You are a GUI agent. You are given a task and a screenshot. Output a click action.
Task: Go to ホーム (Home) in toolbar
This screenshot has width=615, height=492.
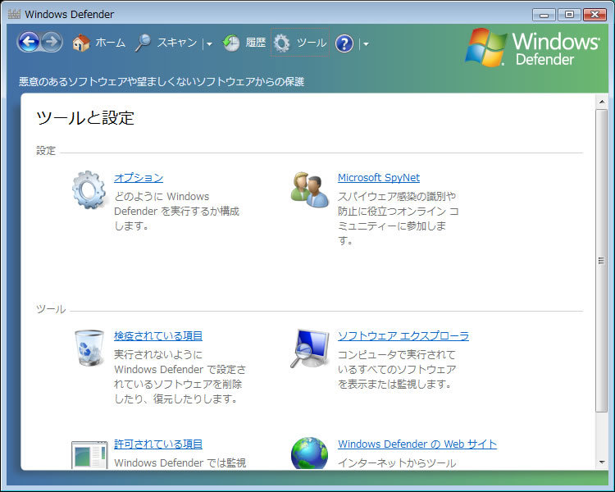pyautogui.click(x=99, y=43)
